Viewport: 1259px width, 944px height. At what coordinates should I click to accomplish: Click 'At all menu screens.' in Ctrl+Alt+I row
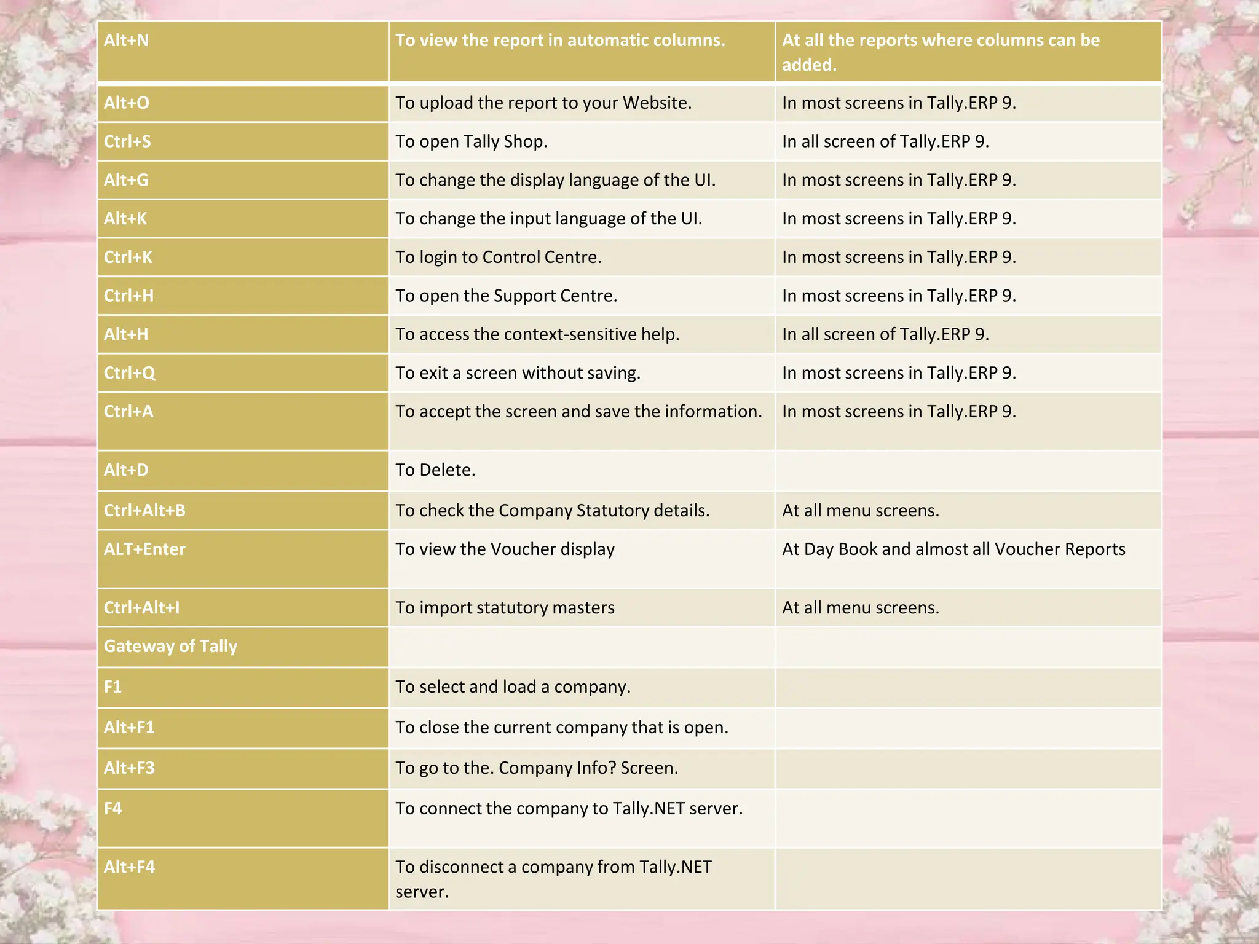[861, 608]
